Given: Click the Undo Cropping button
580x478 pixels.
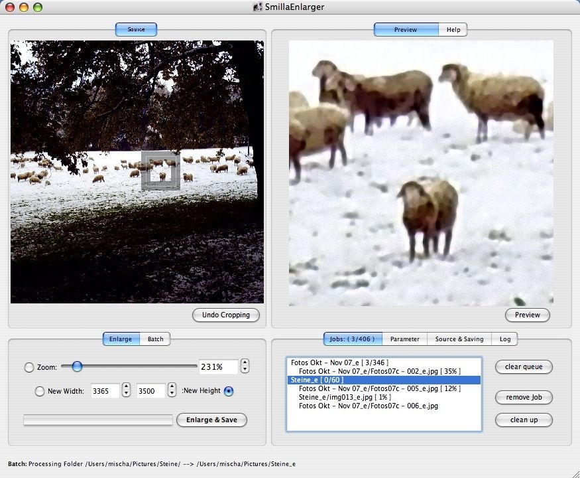Looking at the screenshot, I should pos(226,315).
